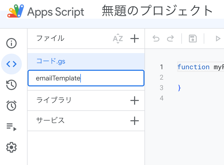Select the コード.gs file

(51, 61)
